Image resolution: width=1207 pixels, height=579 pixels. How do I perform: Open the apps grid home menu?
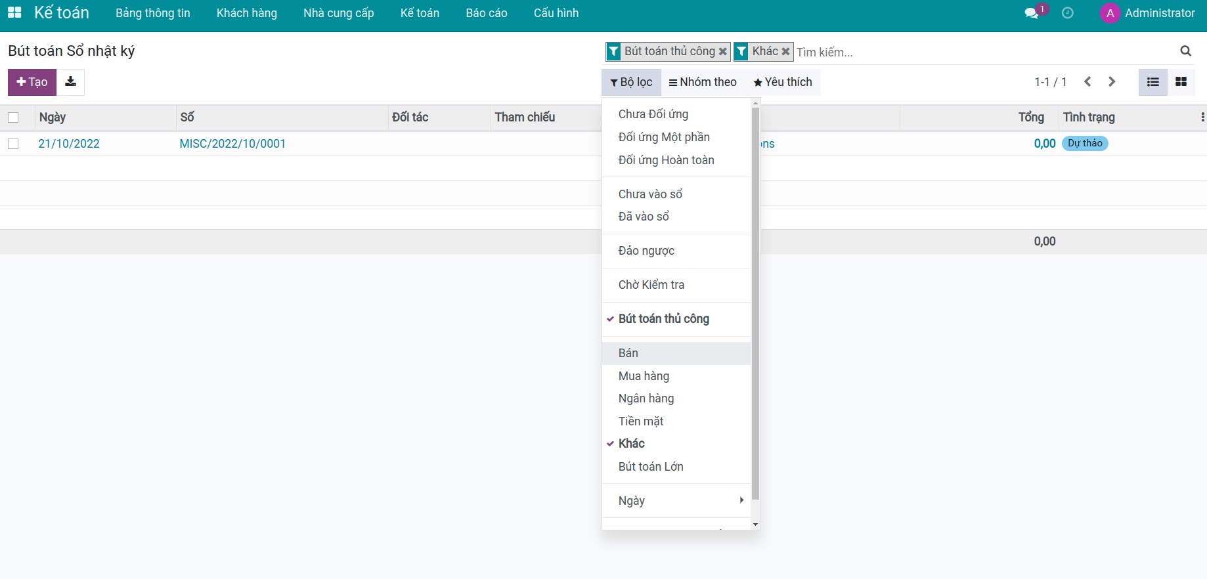coord(14,13)
